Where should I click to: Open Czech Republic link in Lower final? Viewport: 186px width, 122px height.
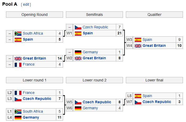point(157,102)
